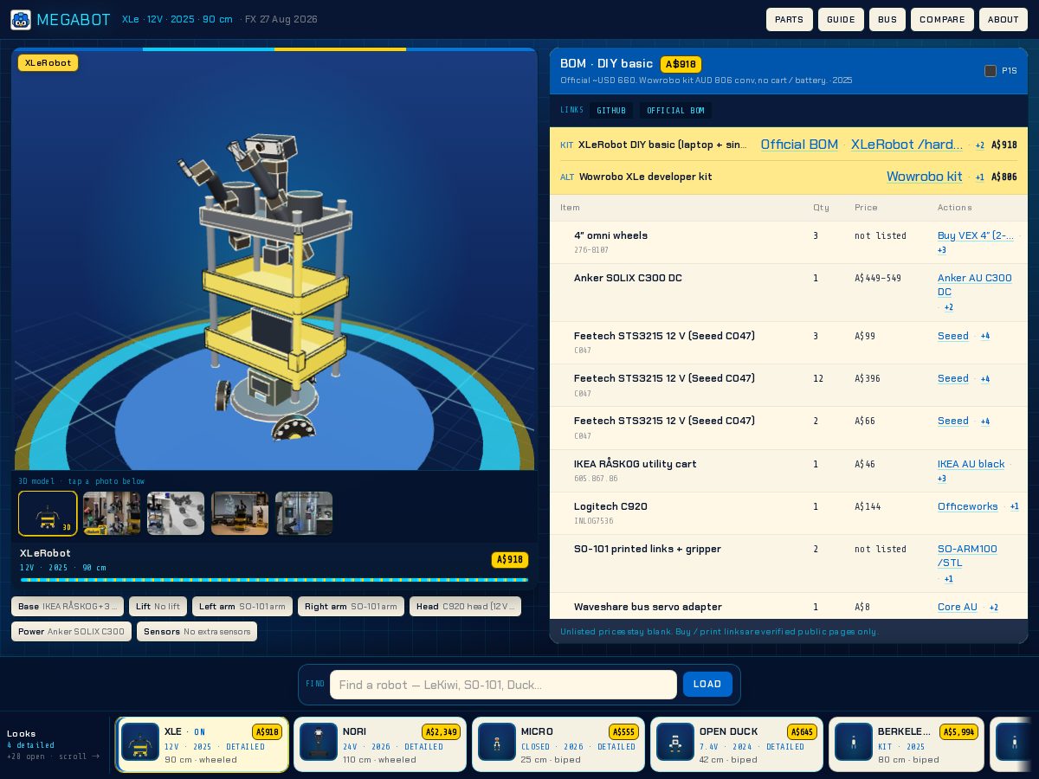The image size is (1039, 779).
Task: Click the Find a robot search field
Action: (x=503, y=685)
